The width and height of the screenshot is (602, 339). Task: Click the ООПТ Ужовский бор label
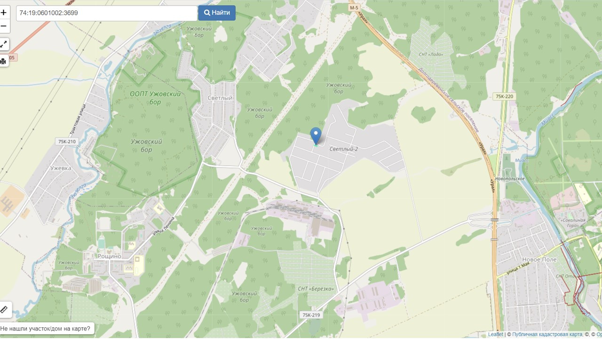click(155, 98)
